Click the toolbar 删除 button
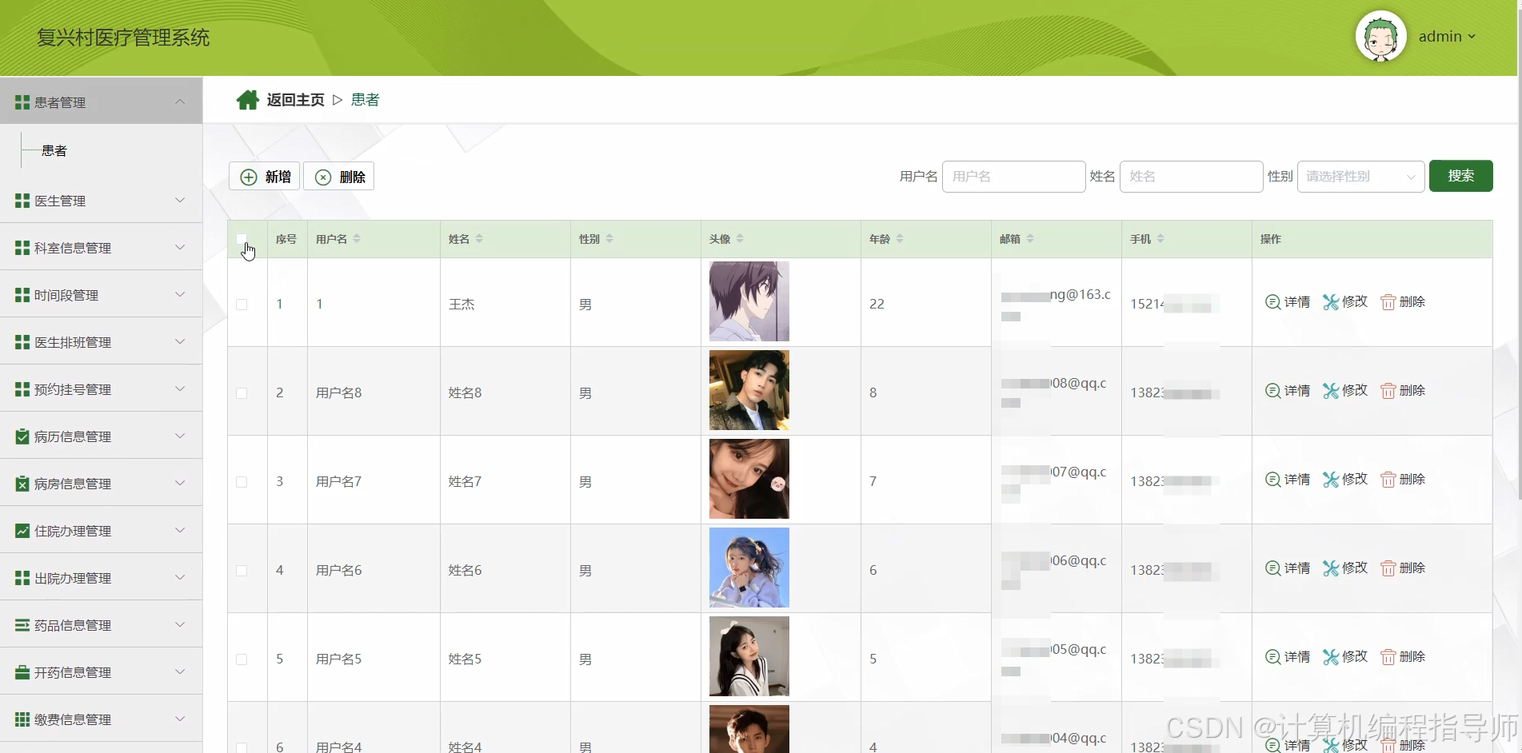The width and height of the screenshot is (1522, 753). 339,177
